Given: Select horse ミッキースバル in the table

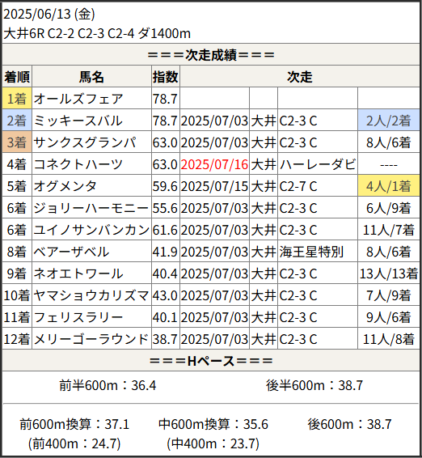Looking at the screenshot, I should coord(78,121).
